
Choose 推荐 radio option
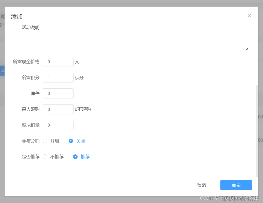75,157
